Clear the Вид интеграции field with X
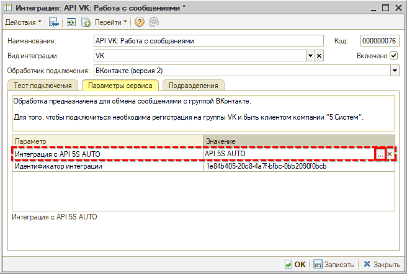Screen dimensions: 407x274 point(320,56)
